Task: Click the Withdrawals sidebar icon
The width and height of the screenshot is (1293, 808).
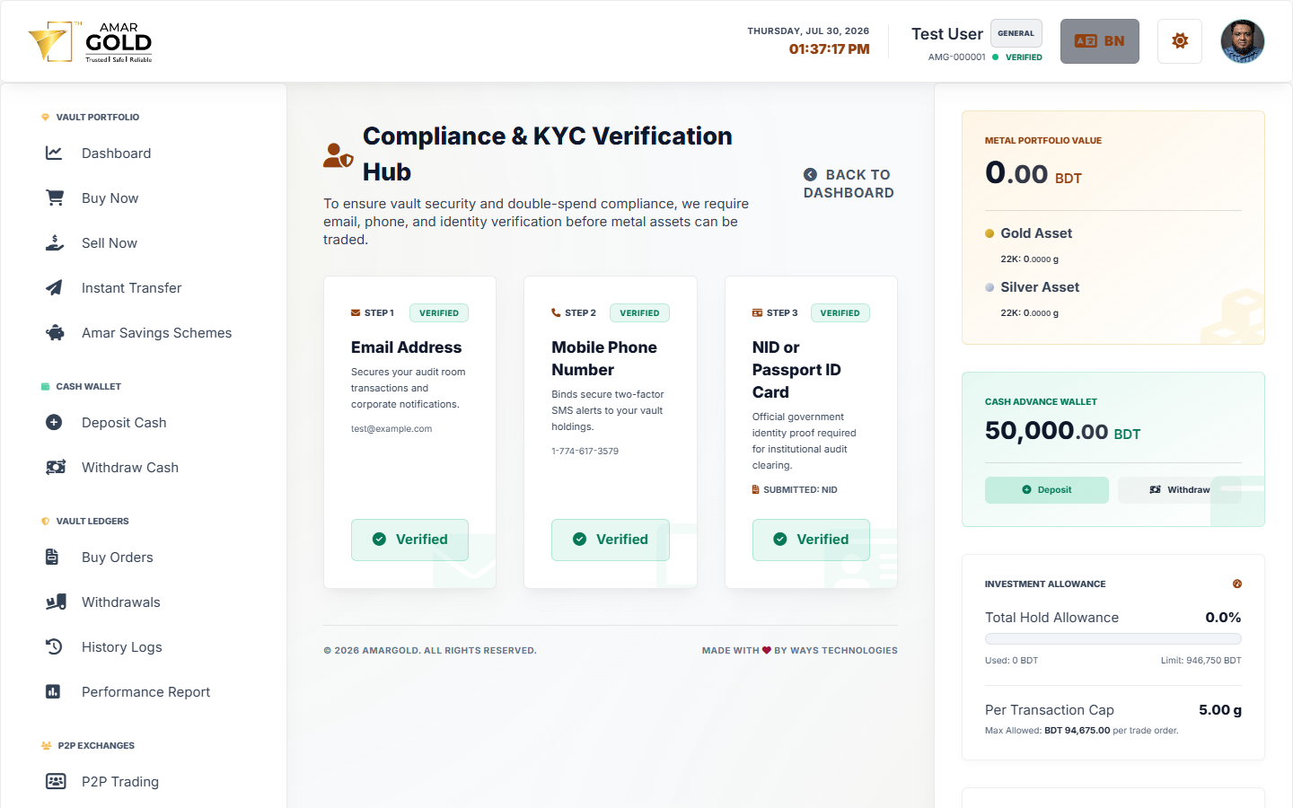Action: [56, 602]
